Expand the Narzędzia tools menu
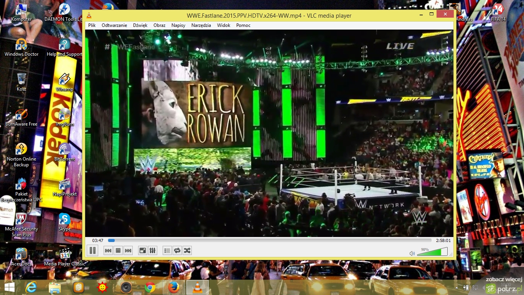 201,25
